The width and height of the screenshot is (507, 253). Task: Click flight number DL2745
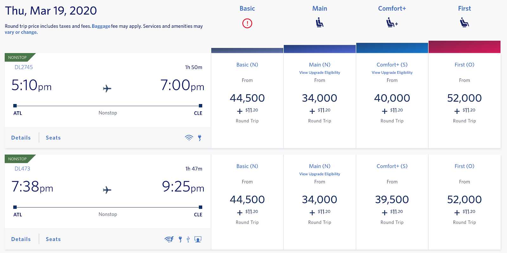coord(24,67)
